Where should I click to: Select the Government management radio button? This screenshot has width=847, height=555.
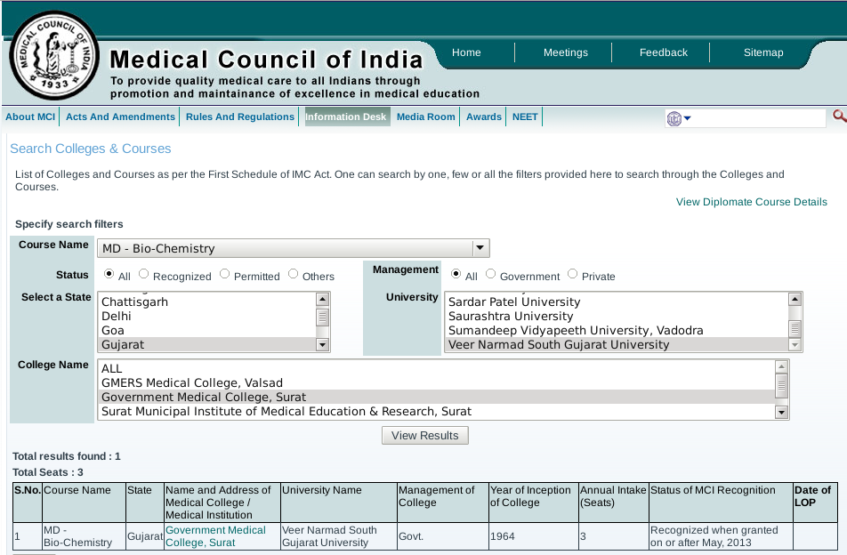pos(489,275)
